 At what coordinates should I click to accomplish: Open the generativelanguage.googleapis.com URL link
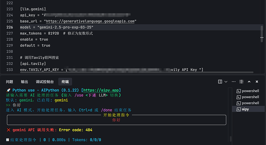pyautogui.click(x=90, y=21)
